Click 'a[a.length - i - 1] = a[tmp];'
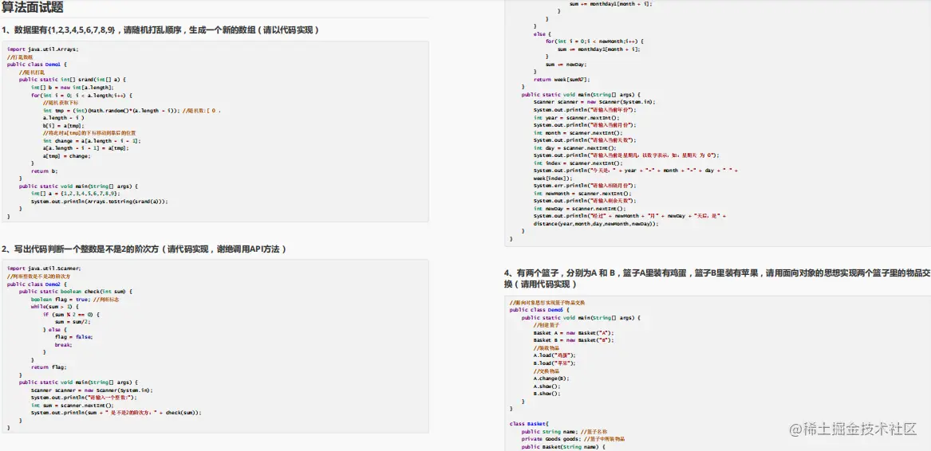 click(85, 148)
